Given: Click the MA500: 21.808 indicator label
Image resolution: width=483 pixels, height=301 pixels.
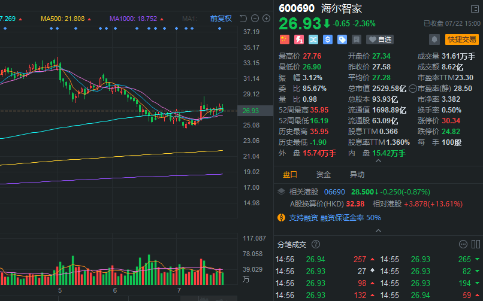Looking at the screenshot, I should click(x=63, y=19).
